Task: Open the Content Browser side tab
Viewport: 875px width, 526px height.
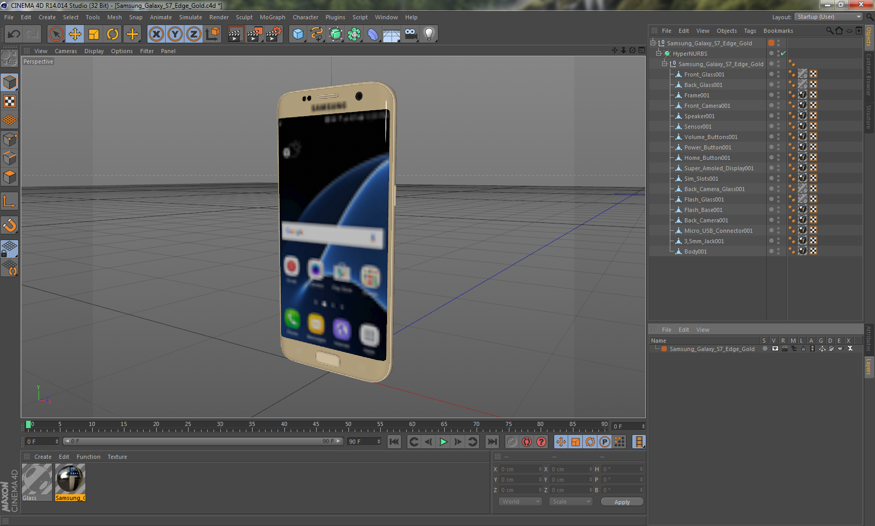Action: tap(869, 74)
